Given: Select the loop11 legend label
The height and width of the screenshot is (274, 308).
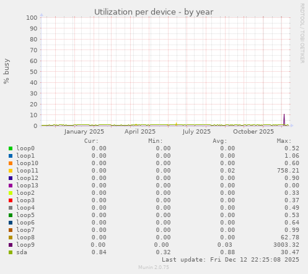Looking at the screenshot, I should [x=27, y=171].
